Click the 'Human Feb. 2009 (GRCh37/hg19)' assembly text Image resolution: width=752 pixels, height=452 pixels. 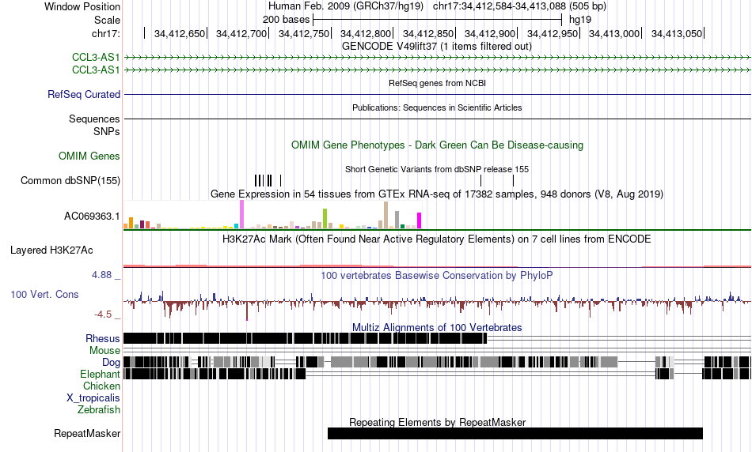(x=346, y=6)
